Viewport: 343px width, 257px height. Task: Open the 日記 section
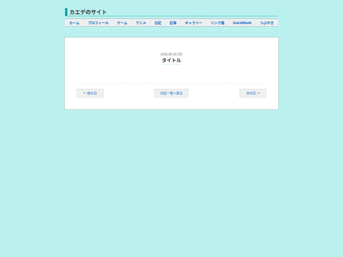click(158, 23)
